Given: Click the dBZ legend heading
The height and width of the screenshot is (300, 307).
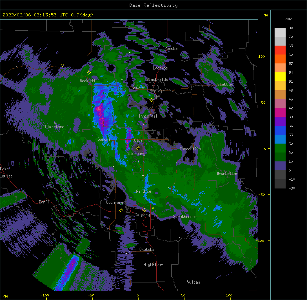Looking at the screenshot, I should [x=288, y=19].
